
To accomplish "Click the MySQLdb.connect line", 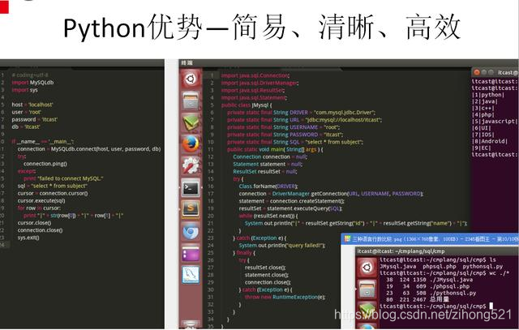I will (89, 149).
